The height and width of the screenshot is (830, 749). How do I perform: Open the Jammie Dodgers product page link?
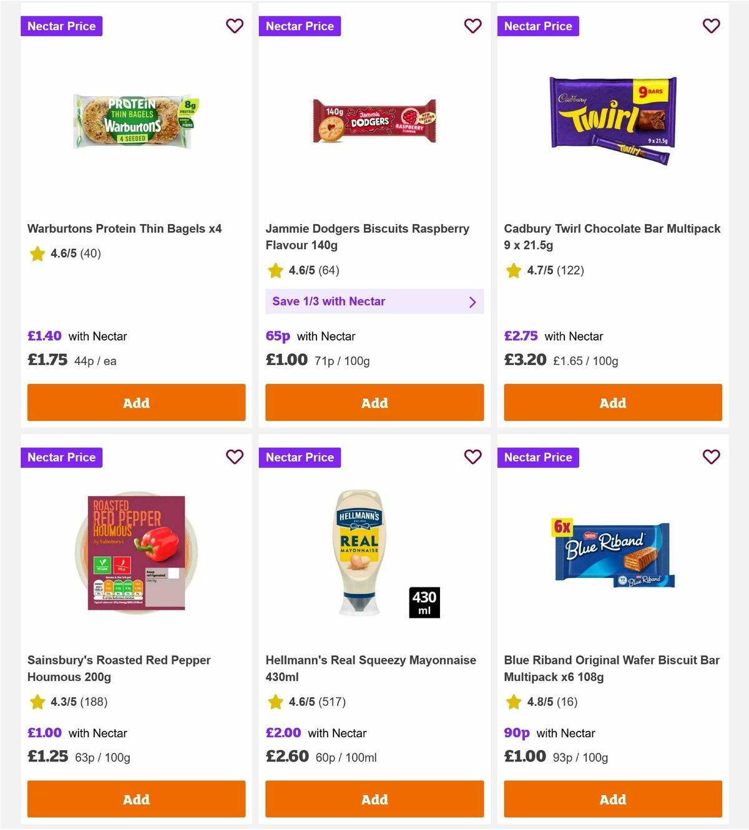[x=368, y=237]
